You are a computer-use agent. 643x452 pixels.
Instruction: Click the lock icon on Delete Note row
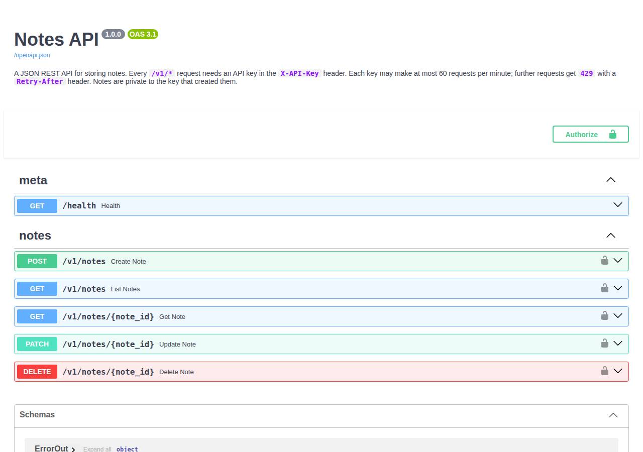[x=605, y=371]
